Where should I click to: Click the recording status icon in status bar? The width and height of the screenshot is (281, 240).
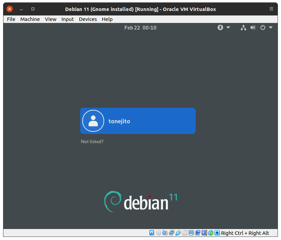pos(197,233)
